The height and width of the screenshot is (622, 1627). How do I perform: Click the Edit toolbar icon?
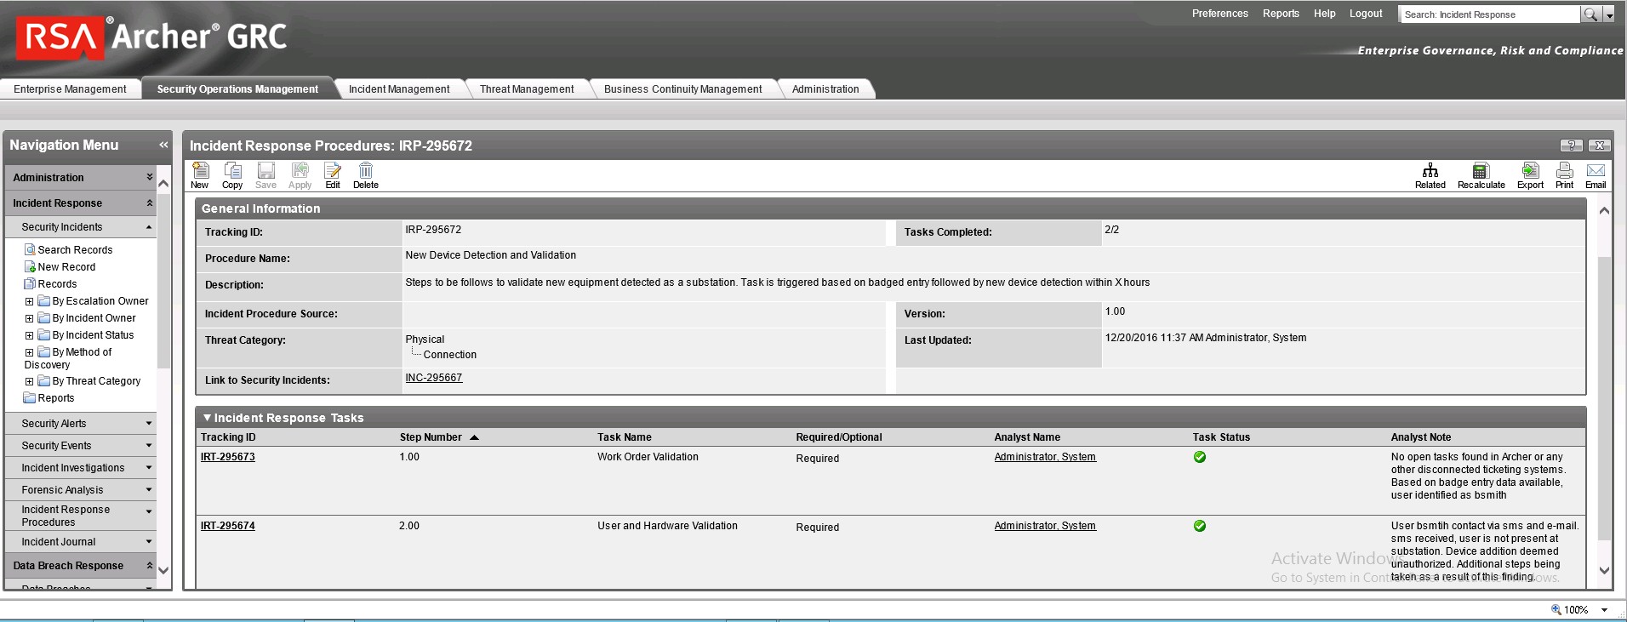(x=333, y=175)
